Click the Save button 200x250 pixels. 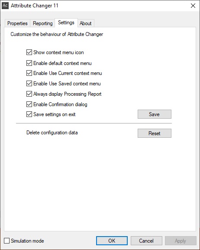(155, 114)
